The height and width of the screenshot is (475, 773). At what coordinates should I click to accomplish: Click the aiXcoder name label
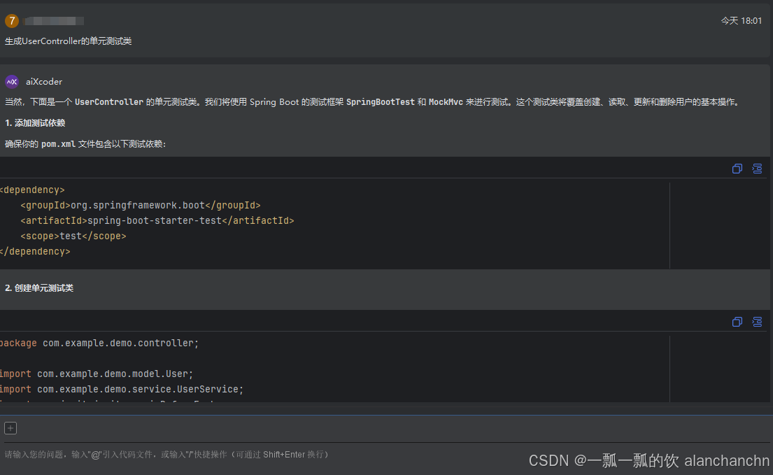tap(44, 82)
